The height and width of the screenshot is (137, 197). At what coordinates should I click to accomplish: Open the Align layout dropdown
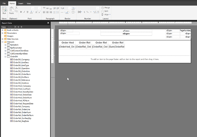106,15
